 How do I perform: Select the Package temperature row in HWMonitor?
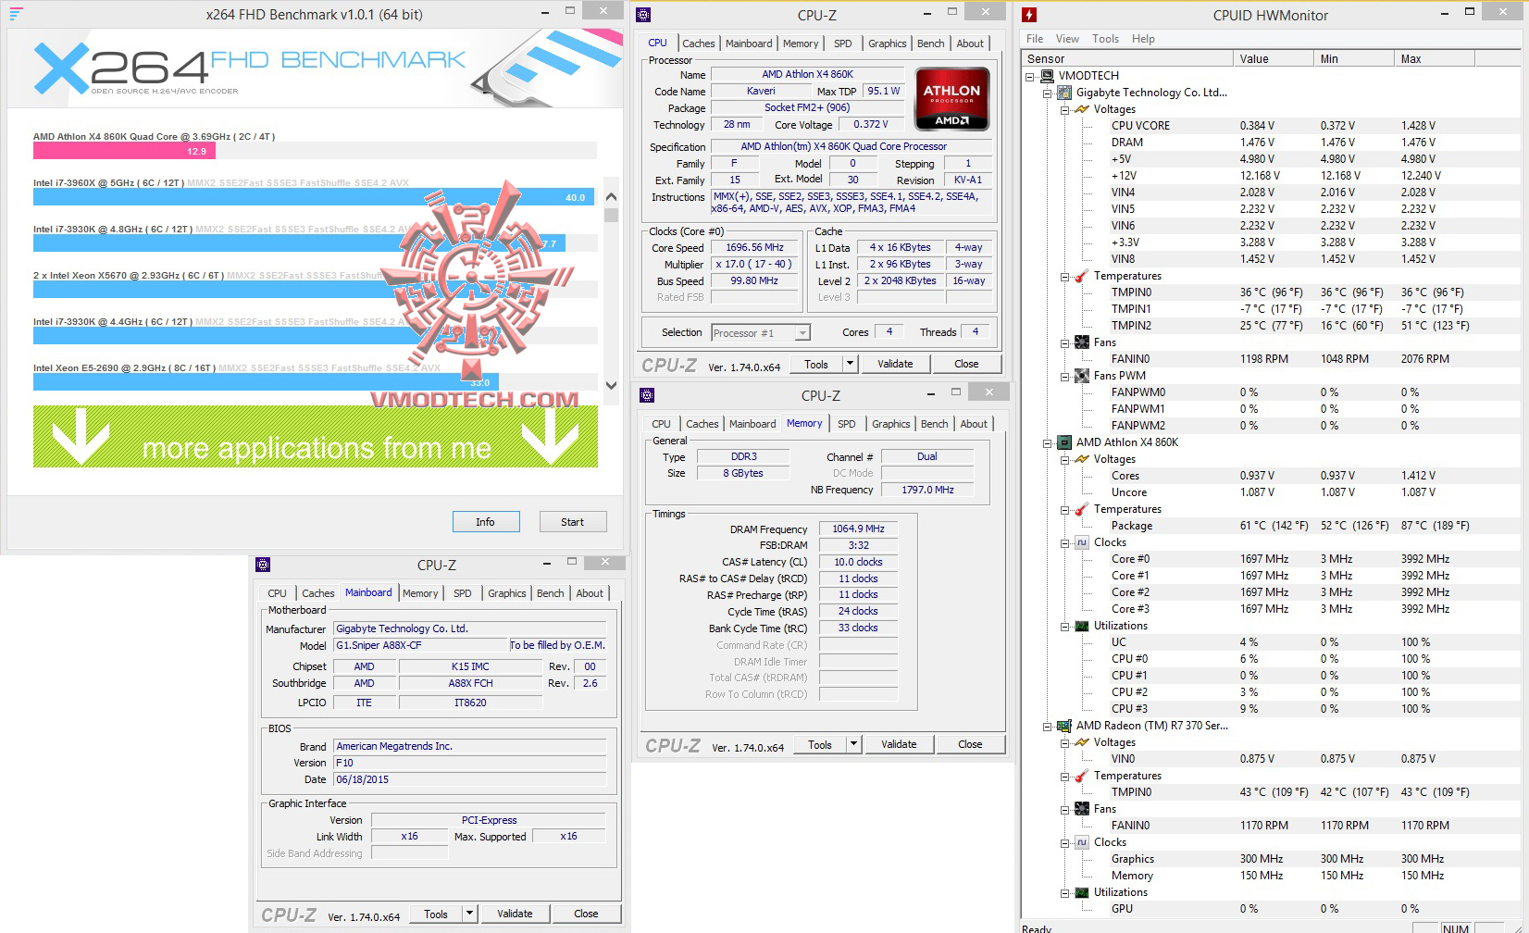pyautogui.click(x=1290, y=526)
